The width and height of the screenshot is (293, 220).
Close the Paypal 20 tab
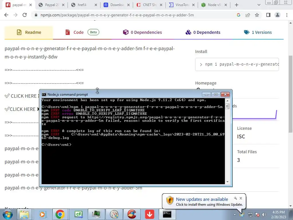coord(63,5)
